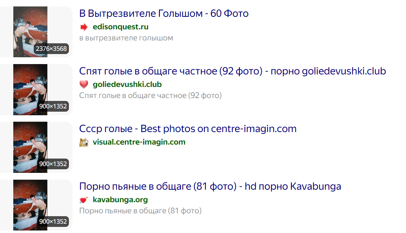Screen dimensions: 406x233
Task: Click the heart favicon beside goliedevushki.club
Action: (84, 84)
